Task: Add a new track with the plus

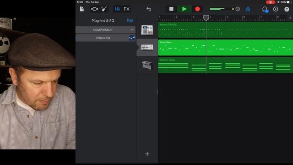Action: pos(147,154)
